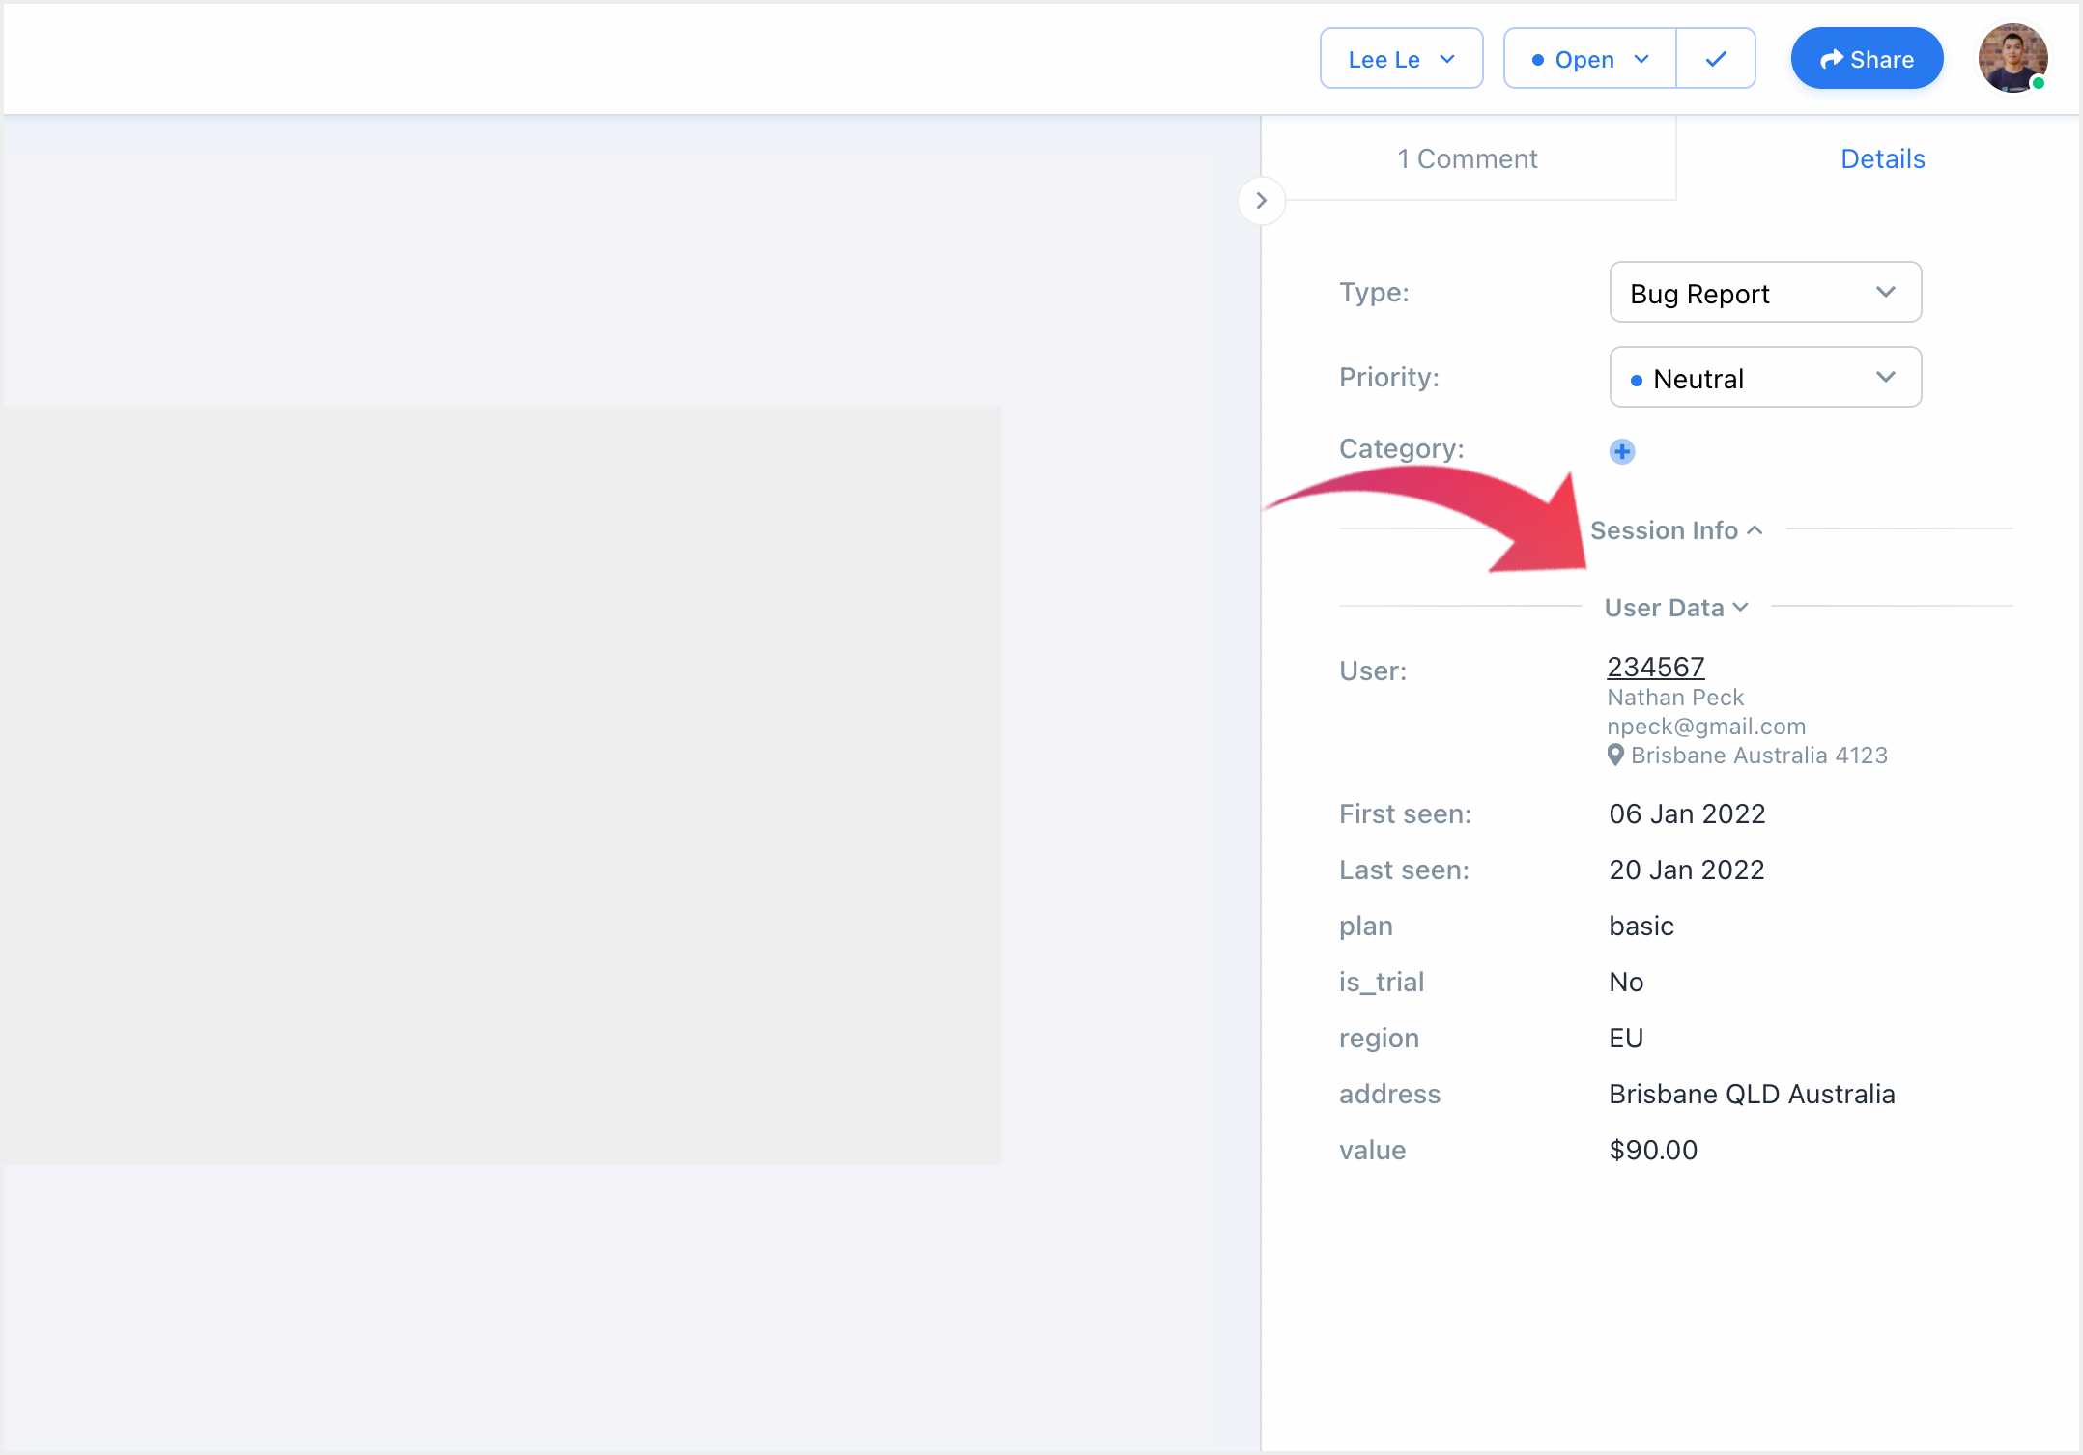This screenshot has height=1455, width=2083.
Task: Click the npeck@gmail.com email text
Action: coord(1705,727)
